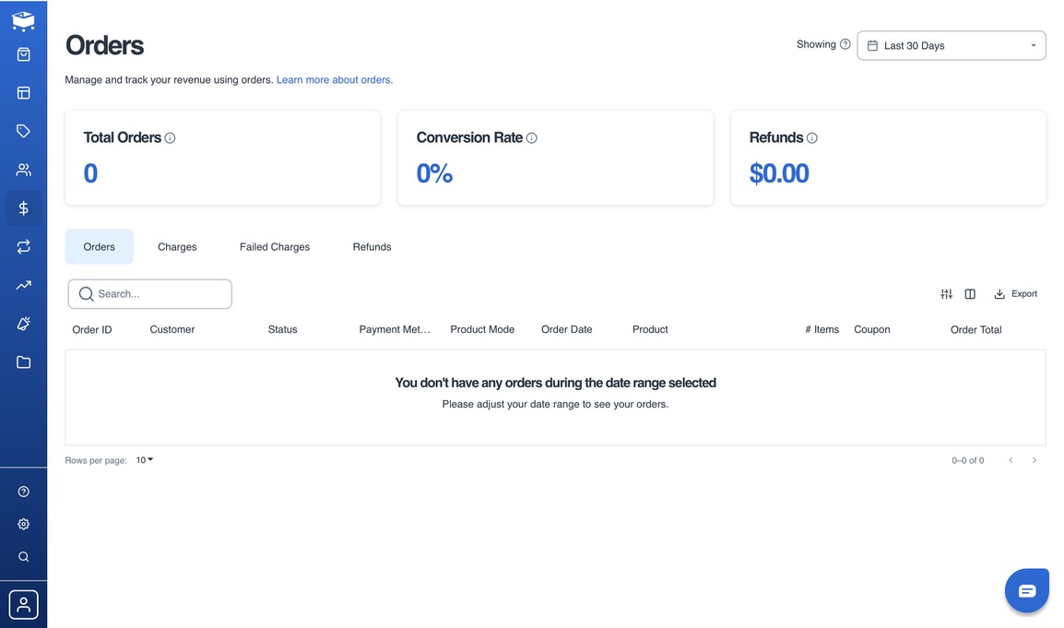Click the Refunds value $0.00

[779, 173]
